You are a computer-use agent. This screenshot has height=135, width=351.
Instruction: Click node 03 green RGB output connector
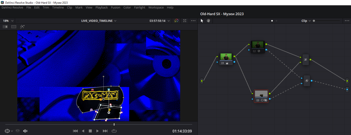click(x=270, y=94)
